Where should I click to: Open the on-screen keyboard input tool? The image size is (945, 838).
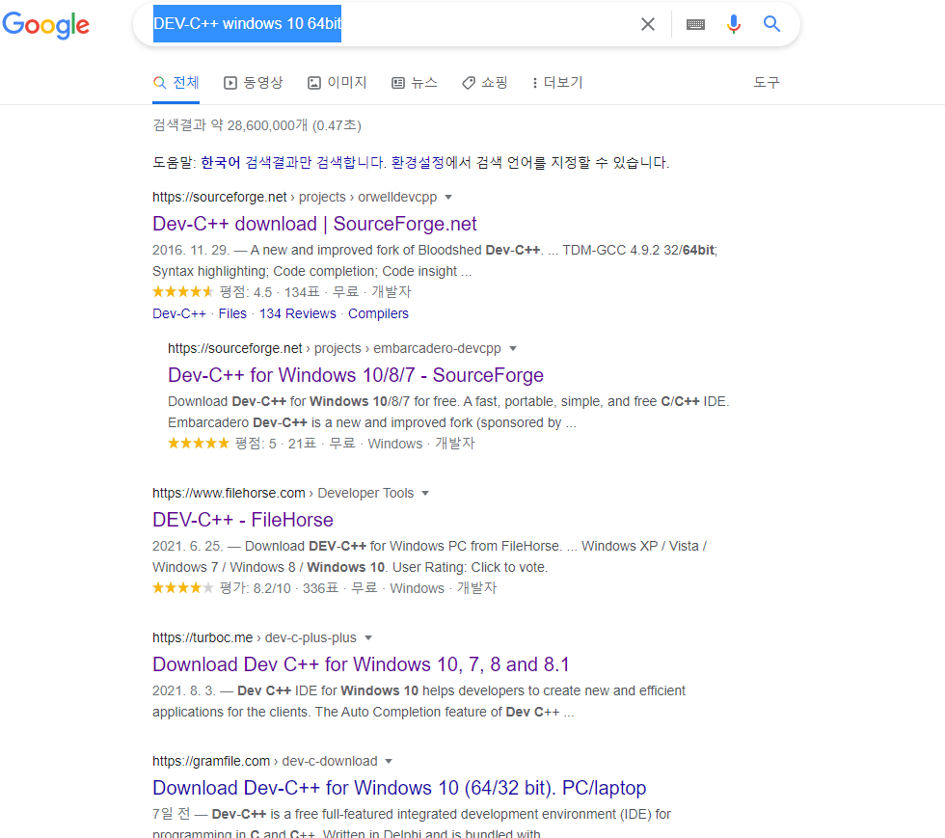point(695,24)
